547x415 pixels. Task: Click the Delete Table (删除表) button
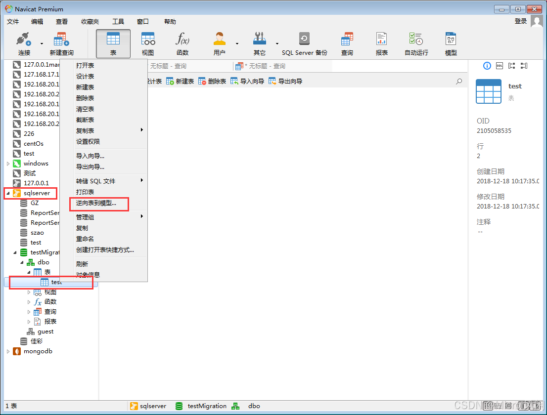point(212,81)
